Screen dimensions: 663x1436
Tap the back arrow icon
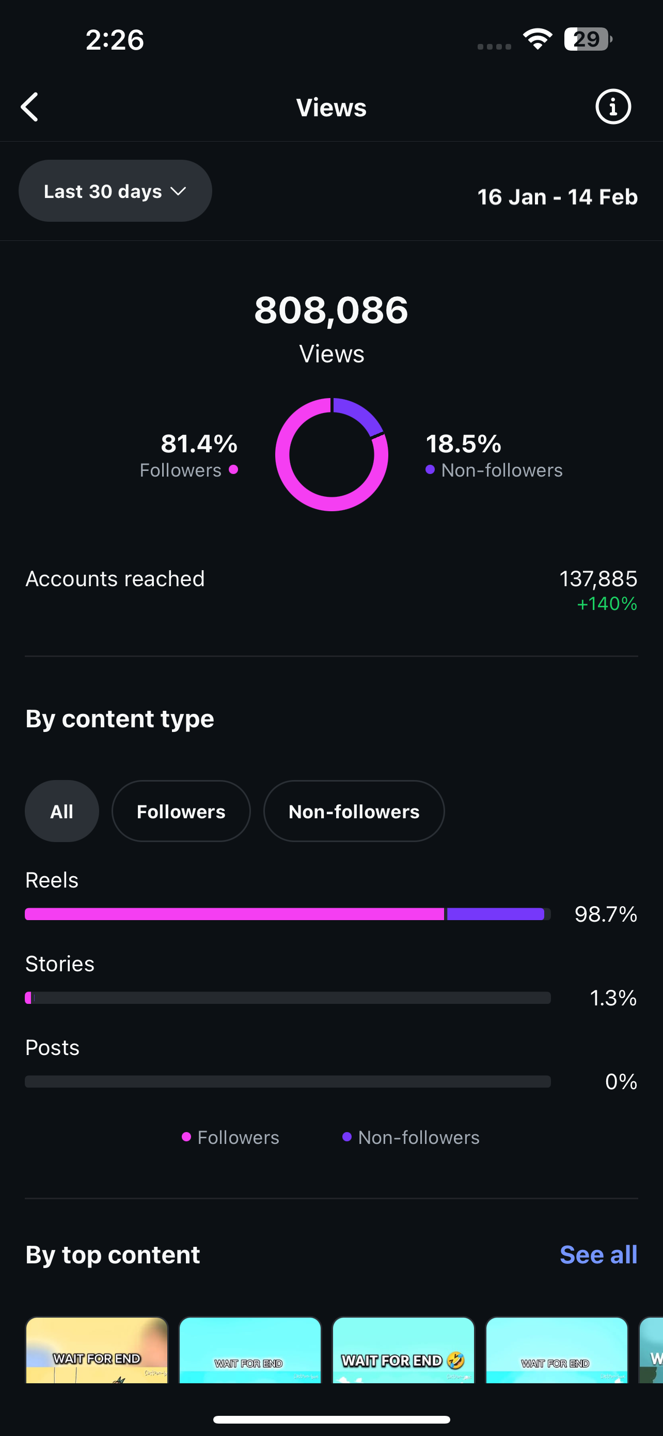pos(29,107)
